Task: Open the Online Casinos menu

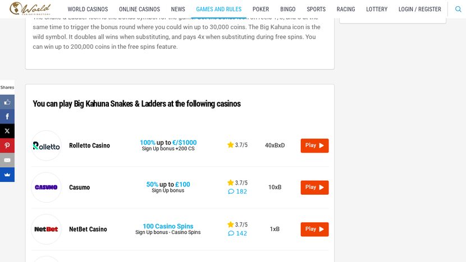Action: pos(139,10)
